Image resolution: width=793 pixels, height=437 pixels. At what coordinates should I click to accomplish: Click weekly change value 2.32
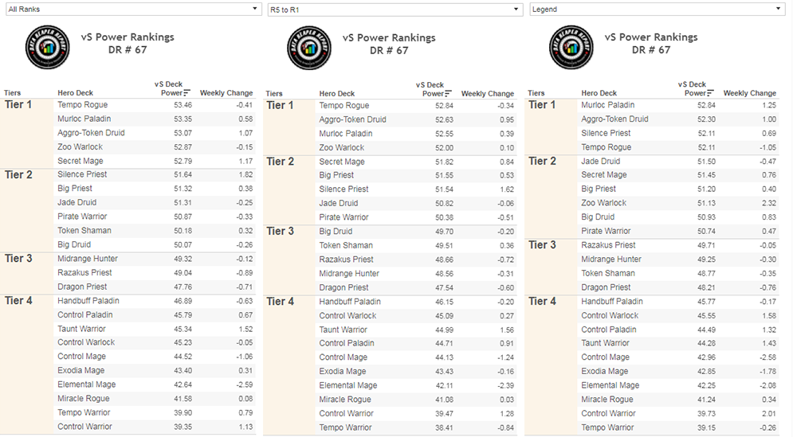point(769,203)
